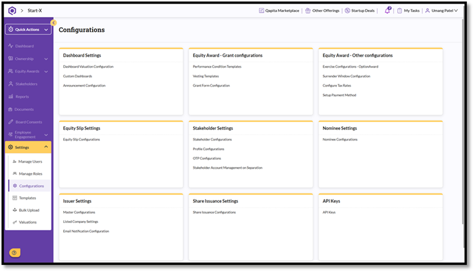474x272 pixels.
Task: Click the user profile person icon
Action: pos(427,11)
